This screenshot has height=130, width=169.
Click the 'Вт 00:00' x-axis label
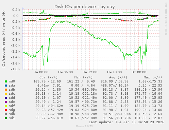click(139, 72)
